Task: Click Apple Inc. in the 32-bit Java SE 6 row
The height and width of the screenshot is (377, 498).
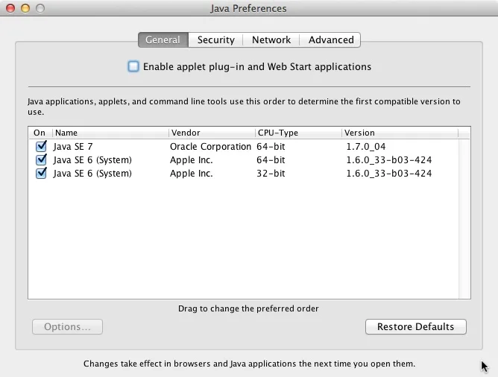Action: (191, 174)
